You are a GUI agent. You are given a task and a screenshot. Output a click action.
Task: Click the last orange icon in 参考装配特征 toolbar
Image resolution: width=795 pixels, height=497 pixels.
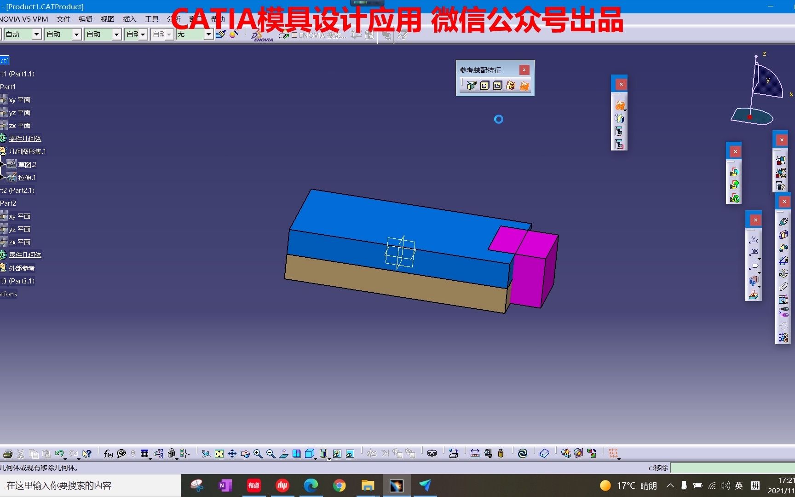[x=524, y=86]
